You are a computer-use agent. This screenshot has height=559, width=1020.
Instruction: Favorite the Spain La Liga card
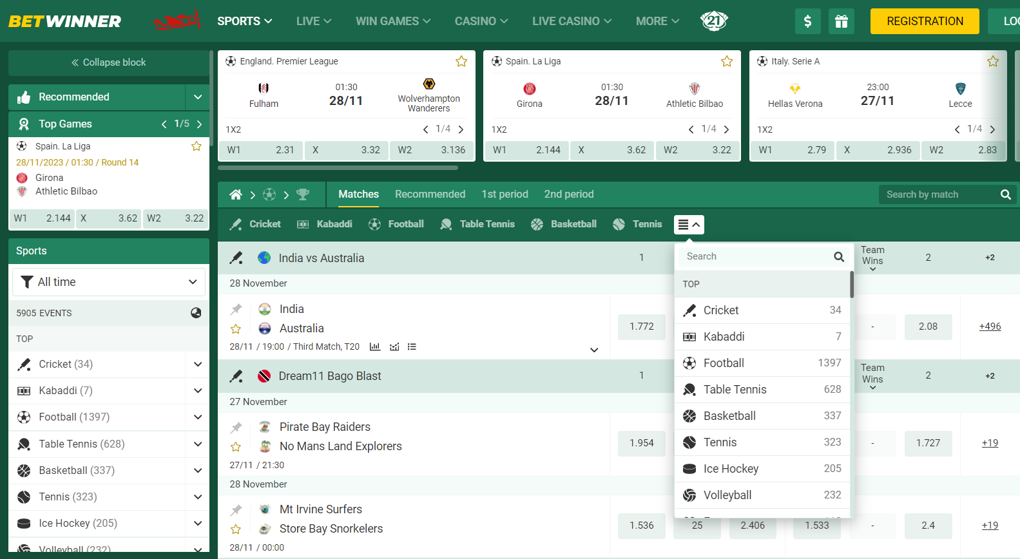pos(727,61)
